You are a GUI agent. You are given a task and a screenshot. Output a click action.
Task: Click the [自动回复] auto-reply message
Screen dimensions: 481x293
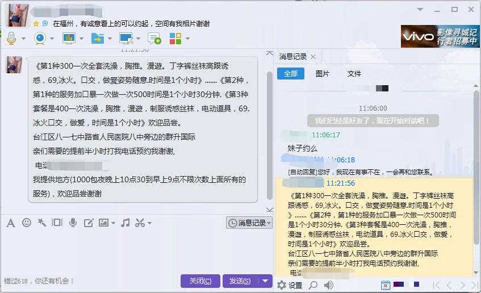(x=361, y=172)
